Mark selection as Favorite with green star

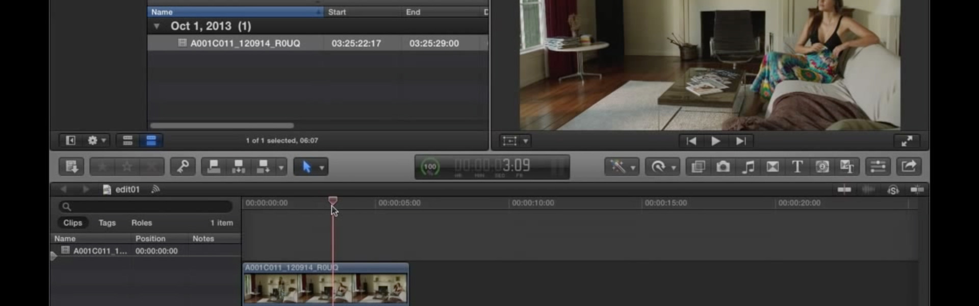pyautogui.click(x=102, y=167)
